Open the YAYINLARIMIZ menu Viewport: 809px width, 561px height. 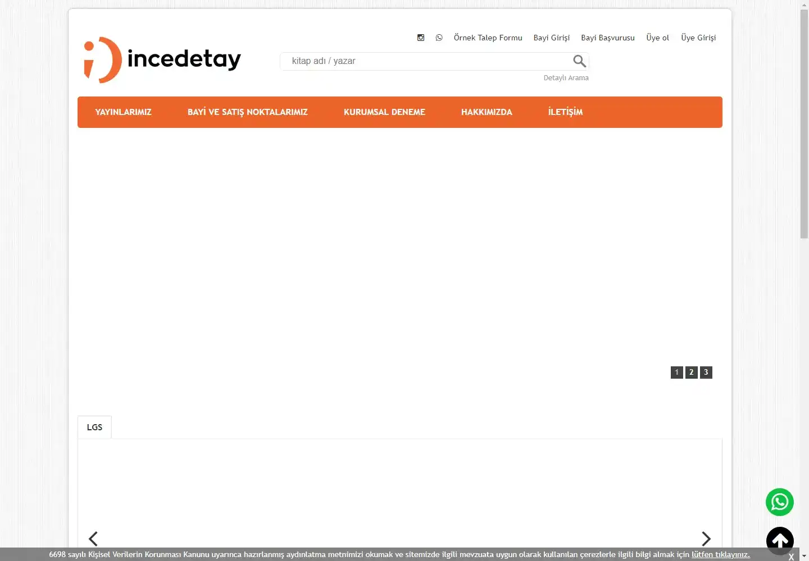(x=124, y=112)
